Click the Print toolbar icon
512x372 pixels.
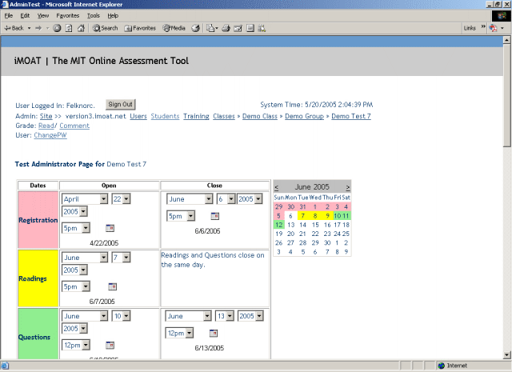pyautogui.click(x=226, y=28)
